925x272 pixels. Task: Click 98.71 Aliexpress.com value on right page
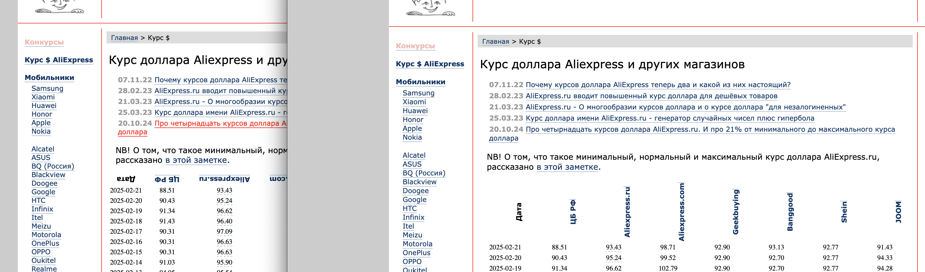(667, 247)
